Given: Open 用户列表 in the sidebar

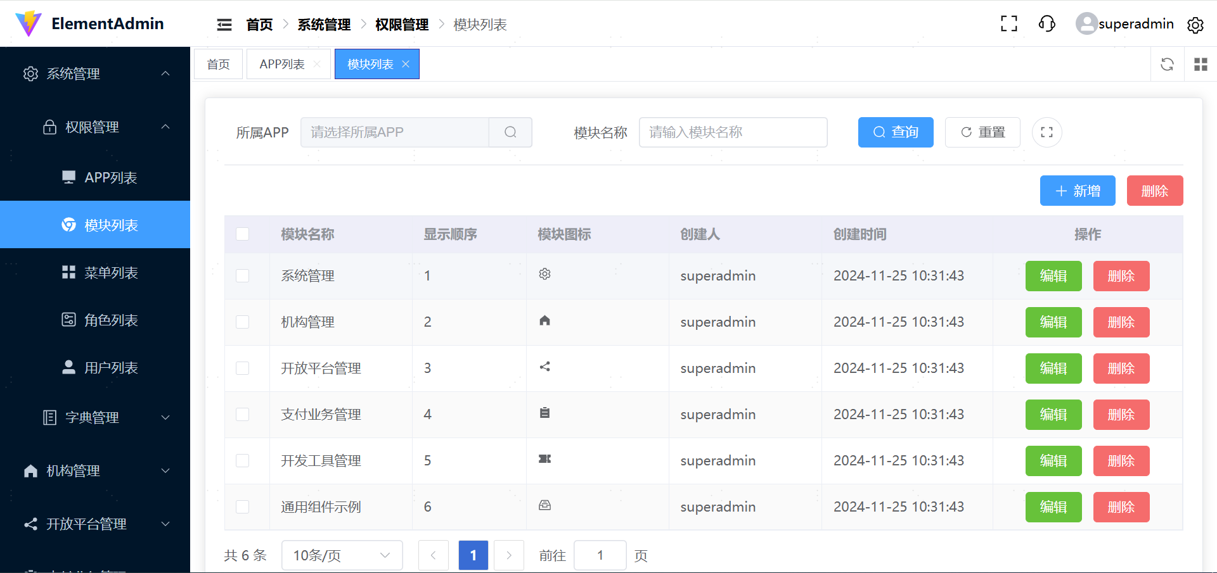Looking at the screenshot, I should (x=95, y=367).
